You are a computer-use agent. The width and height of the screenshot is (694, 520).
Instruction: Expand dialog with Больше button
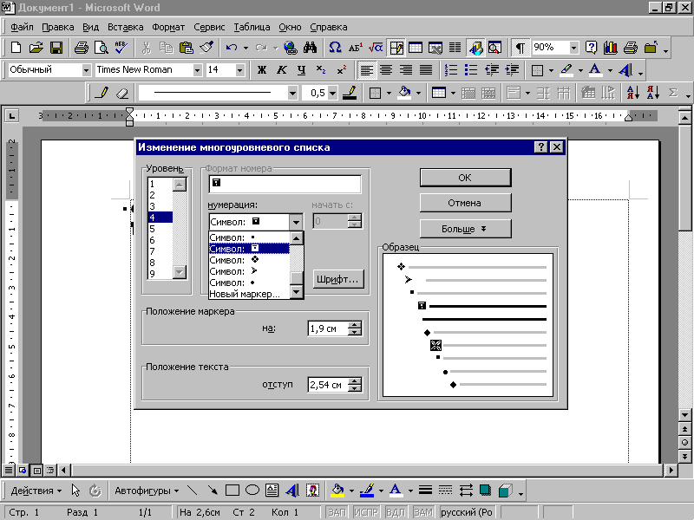click(x=465, y=229)
